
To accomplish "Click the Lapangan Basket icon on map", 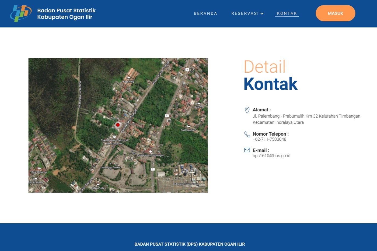I will 110,164.
